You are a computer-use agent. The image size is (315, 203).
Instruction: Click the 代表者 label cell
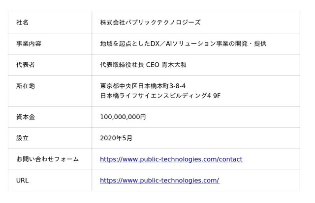pos(26,65)
